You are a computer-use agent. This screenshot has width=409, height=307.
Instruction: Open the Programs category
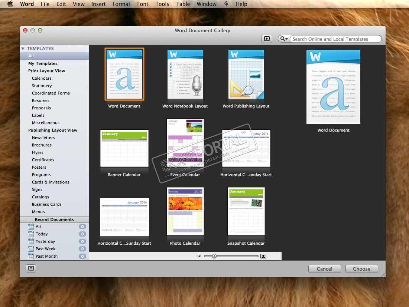pyautogui.click(x=41, y=175)
